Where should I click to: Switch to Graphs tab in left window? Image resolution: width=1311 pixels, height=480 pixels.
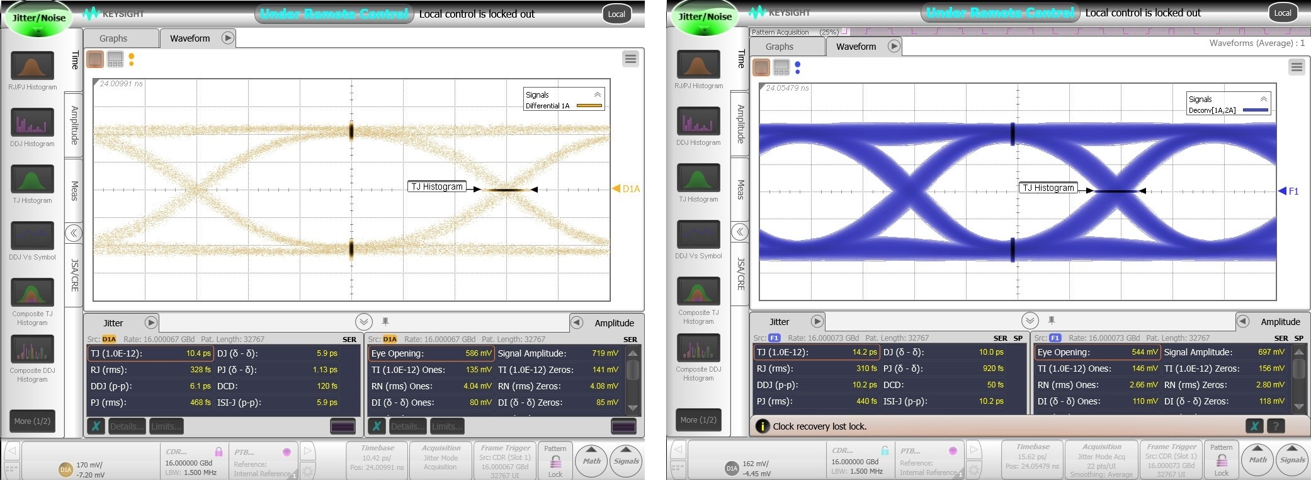113,38
